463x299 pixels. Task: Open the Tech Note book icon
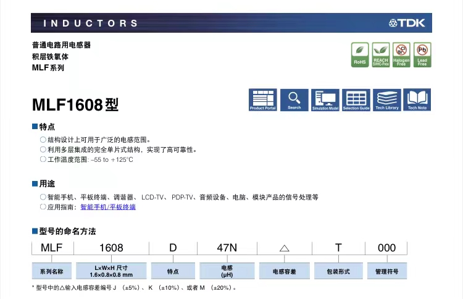[417, 99]
